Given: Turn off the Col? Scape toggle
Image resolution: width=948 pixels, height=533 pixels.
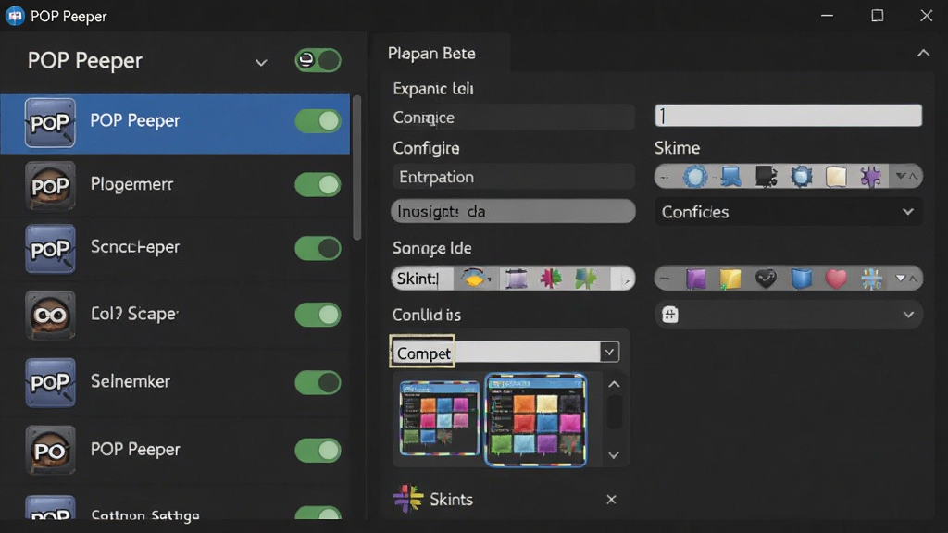Looking at the screenshot, I should (318, 315).
